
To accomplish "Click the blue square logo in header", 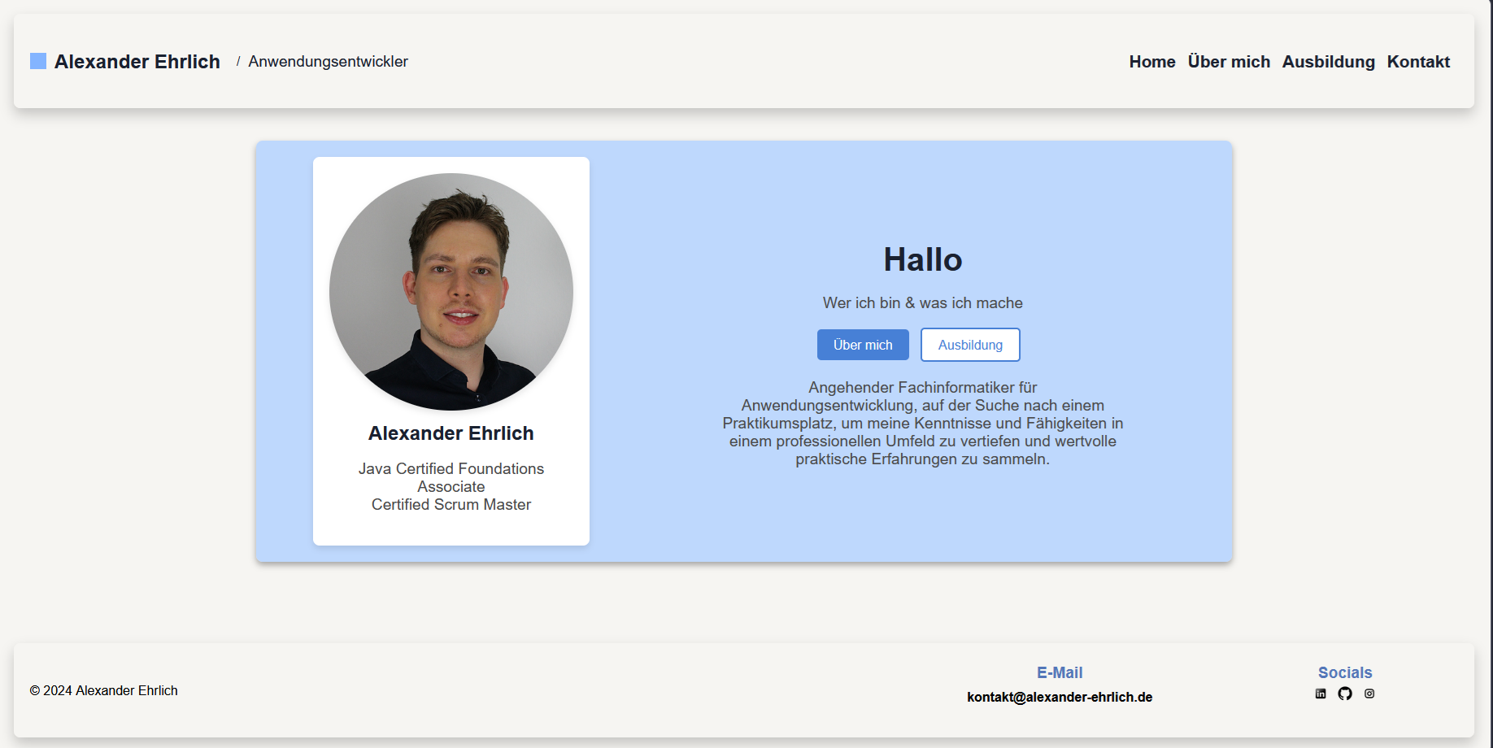I will [x=38, y=61].
